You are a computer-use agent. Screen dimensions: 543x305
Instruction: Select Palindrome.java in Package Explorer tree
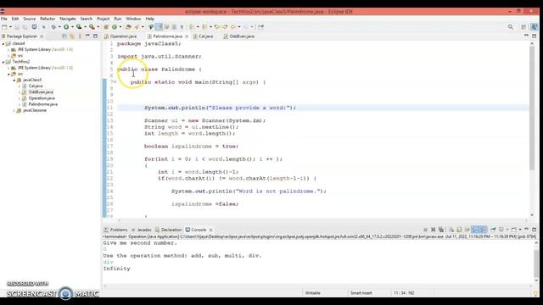pyautogui.click(x=43, y=104)
